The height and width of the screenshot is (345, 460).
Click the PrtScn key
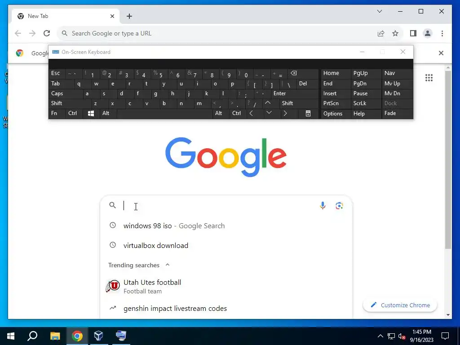tap(336, 103)
